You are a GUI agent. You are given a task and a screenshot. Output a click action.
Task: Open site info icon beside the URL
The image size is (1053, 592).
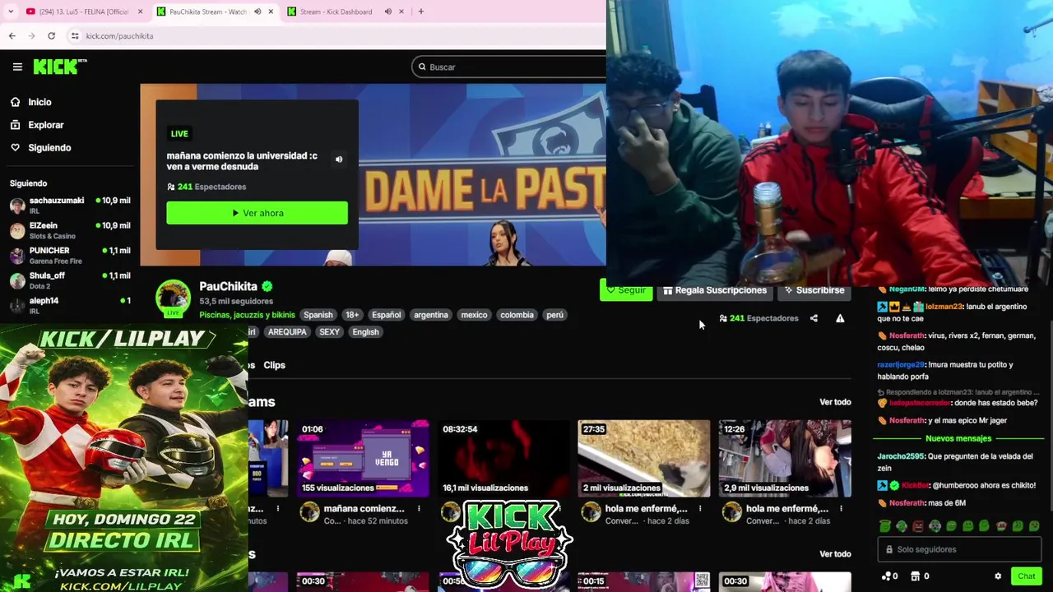(75, 35)
